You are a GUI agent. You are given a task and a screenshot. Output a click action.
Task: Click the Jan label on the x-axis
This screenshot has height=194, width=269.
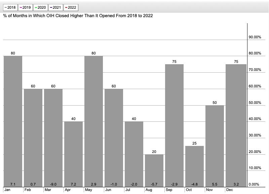[x=7, y=190]
